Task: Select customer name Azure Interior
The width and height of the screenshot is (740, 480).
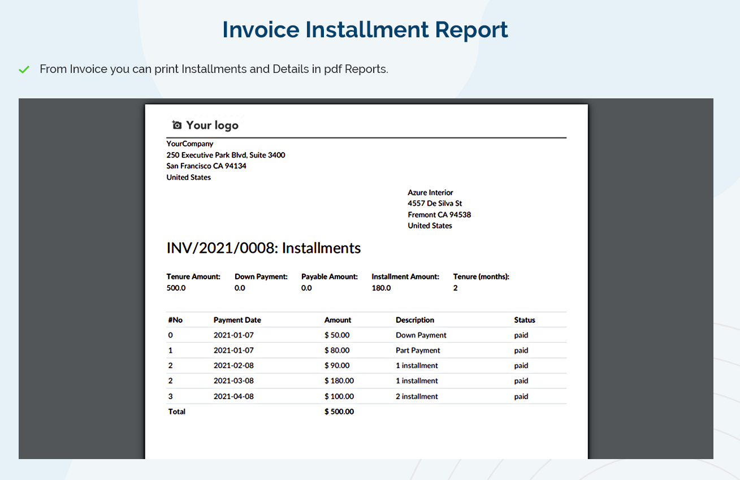Action: [430, 192]
